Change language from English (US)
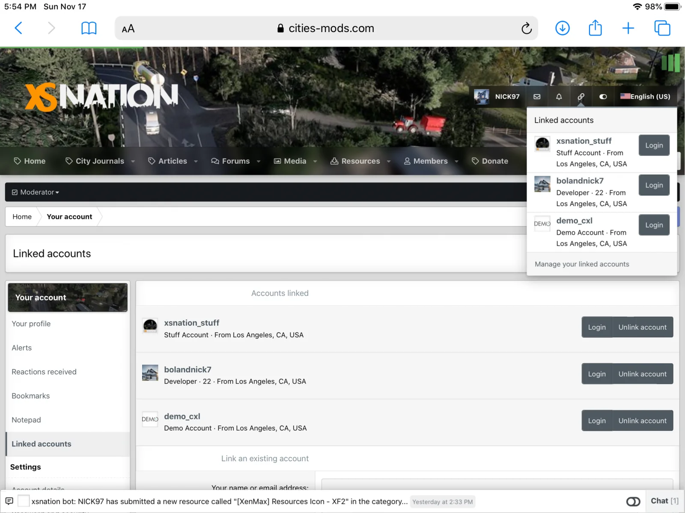This screenshot has height=513, width=685. click(x=645, y=97)
